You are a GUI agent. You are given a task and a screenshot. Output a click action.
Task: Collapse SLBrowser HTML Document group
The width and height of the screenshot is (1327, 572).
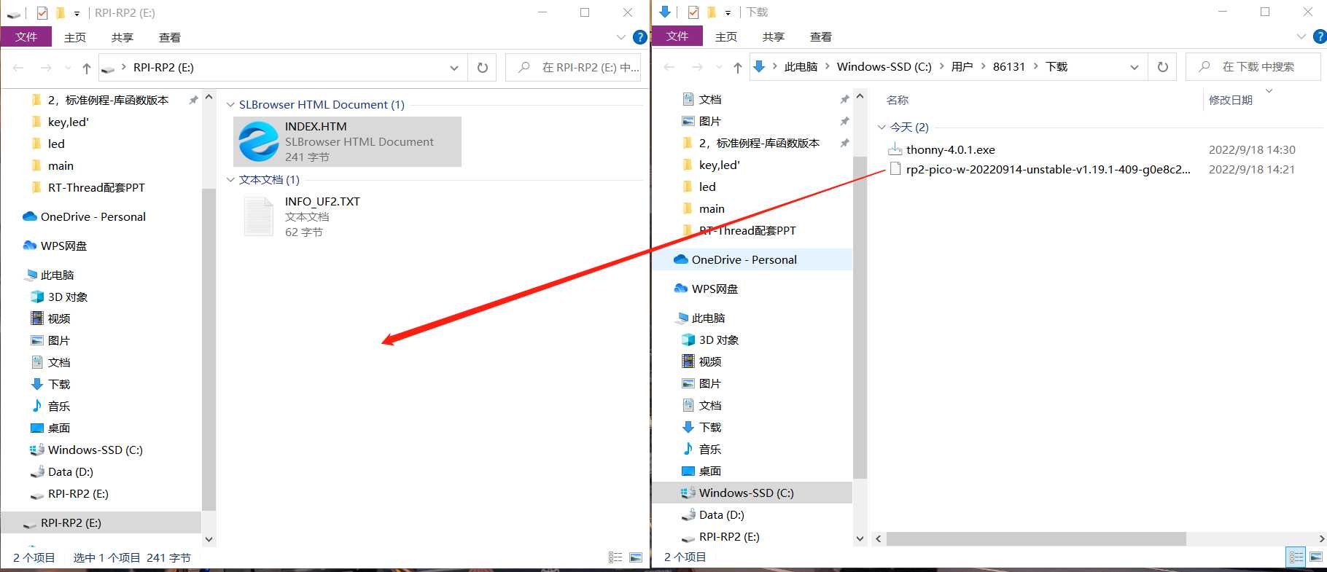coord(230,105)
